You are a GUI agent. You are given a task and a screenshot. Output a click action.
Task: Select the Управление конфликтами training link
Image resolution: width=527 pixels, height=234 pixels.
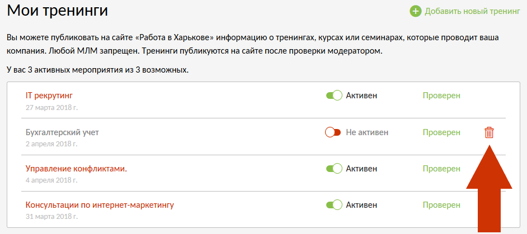click(76, 168)
